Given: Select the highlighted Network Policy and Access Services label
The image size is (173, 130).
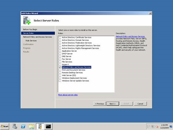Looking at the screenshot, I should click(x=77, y=67).
